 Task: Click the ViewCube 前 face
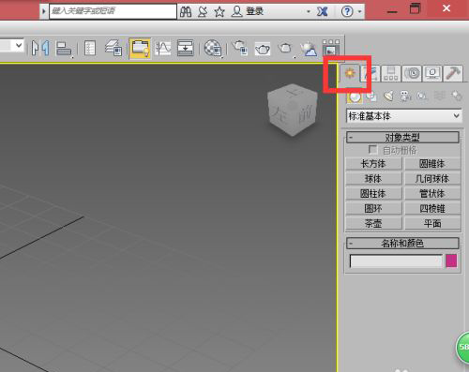305,114
